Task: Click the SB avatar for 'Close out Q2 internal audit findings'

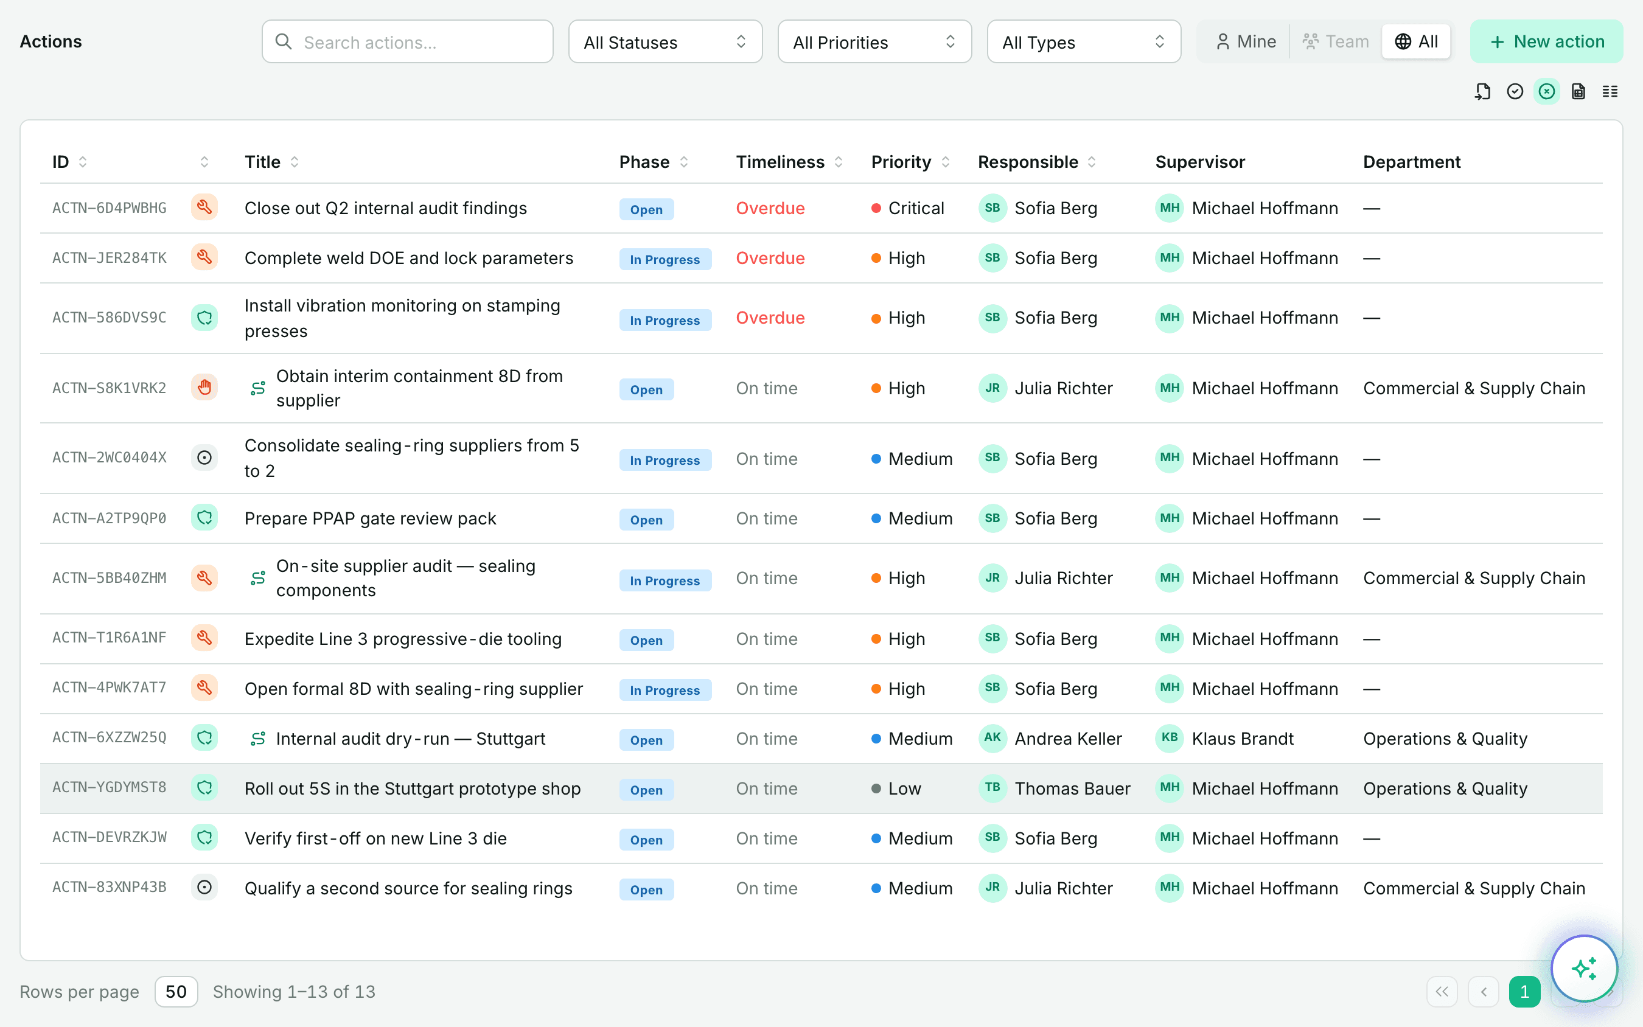Action: (992, 208)
